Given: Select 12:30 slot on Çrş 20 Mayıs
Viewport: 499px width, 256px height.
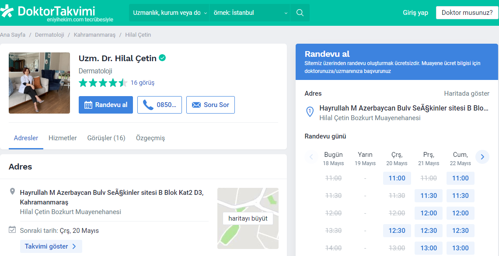Looking at the screenshot, I should pos(397,231).
